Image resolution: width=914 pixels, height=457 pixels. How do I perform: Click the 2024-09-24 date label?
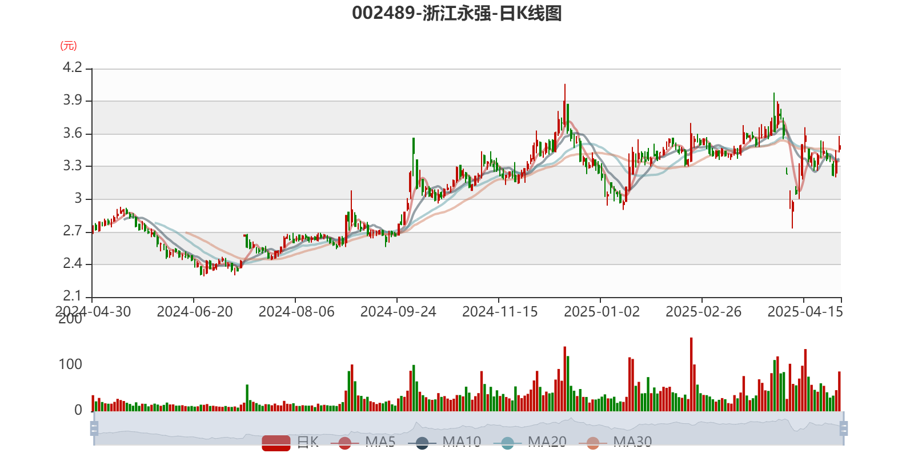pos(398,312)
